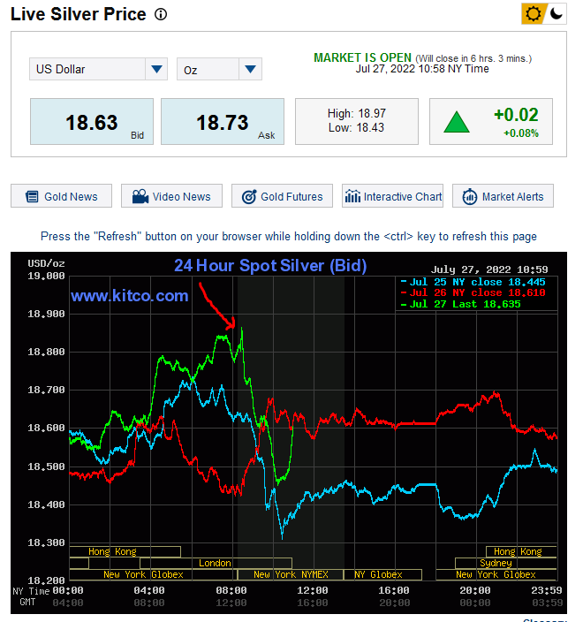Viewport: 583px width, 622px height.
Task: Click the refresh instruction text
Action: (288, 237)
